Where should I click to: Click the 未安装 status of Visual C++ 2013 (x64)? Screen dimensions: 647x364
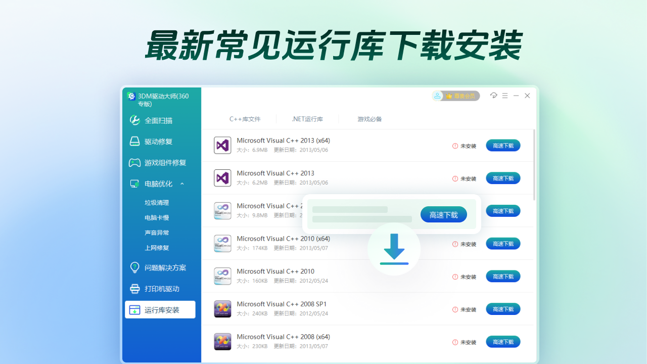pos(465,146)
